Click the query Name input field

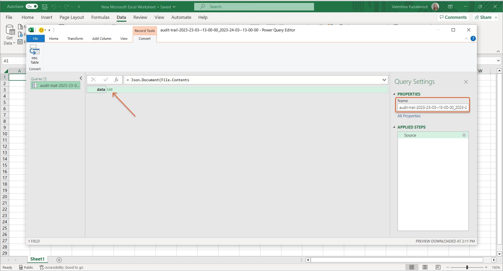433,107
